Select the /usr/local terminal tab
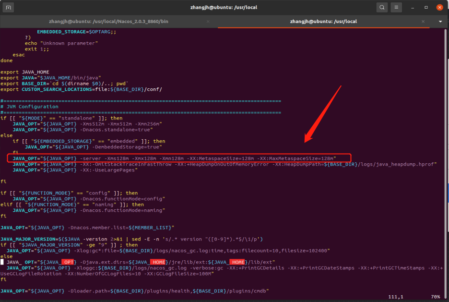449x302 pixels. [324, 22]
